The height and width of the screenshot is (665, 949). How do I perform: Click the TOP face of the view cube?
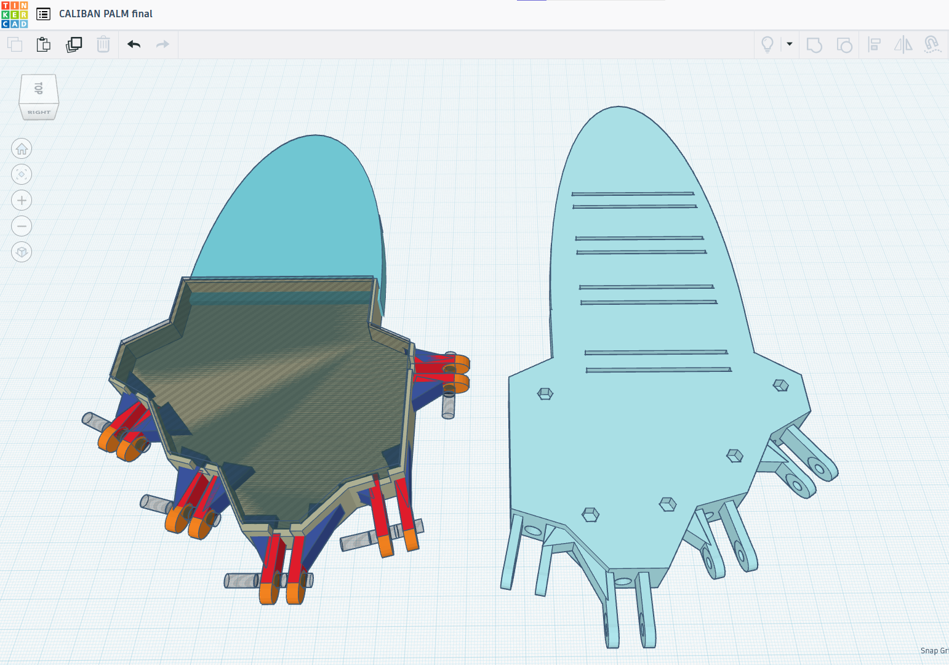(x=38, y=89)
